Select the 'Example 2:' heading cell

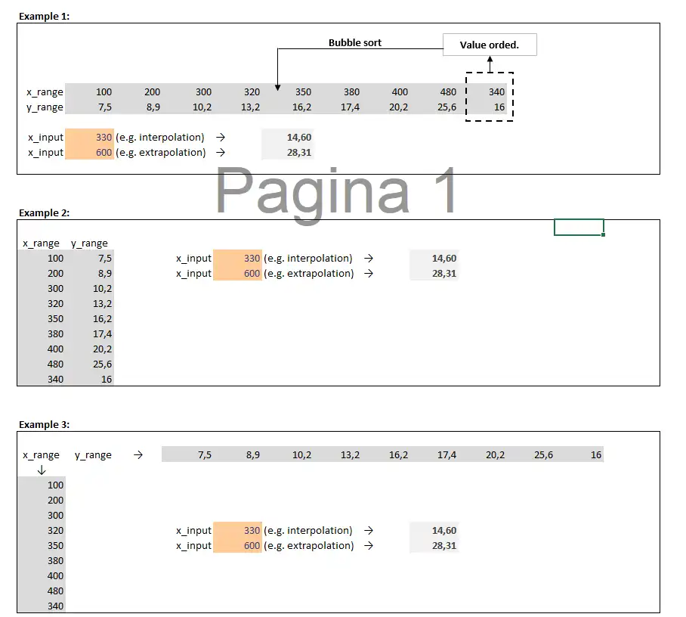[x=44, y=212]
